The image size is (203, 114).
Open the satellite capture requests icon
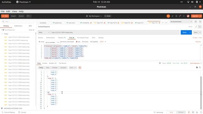click(173, 16)
